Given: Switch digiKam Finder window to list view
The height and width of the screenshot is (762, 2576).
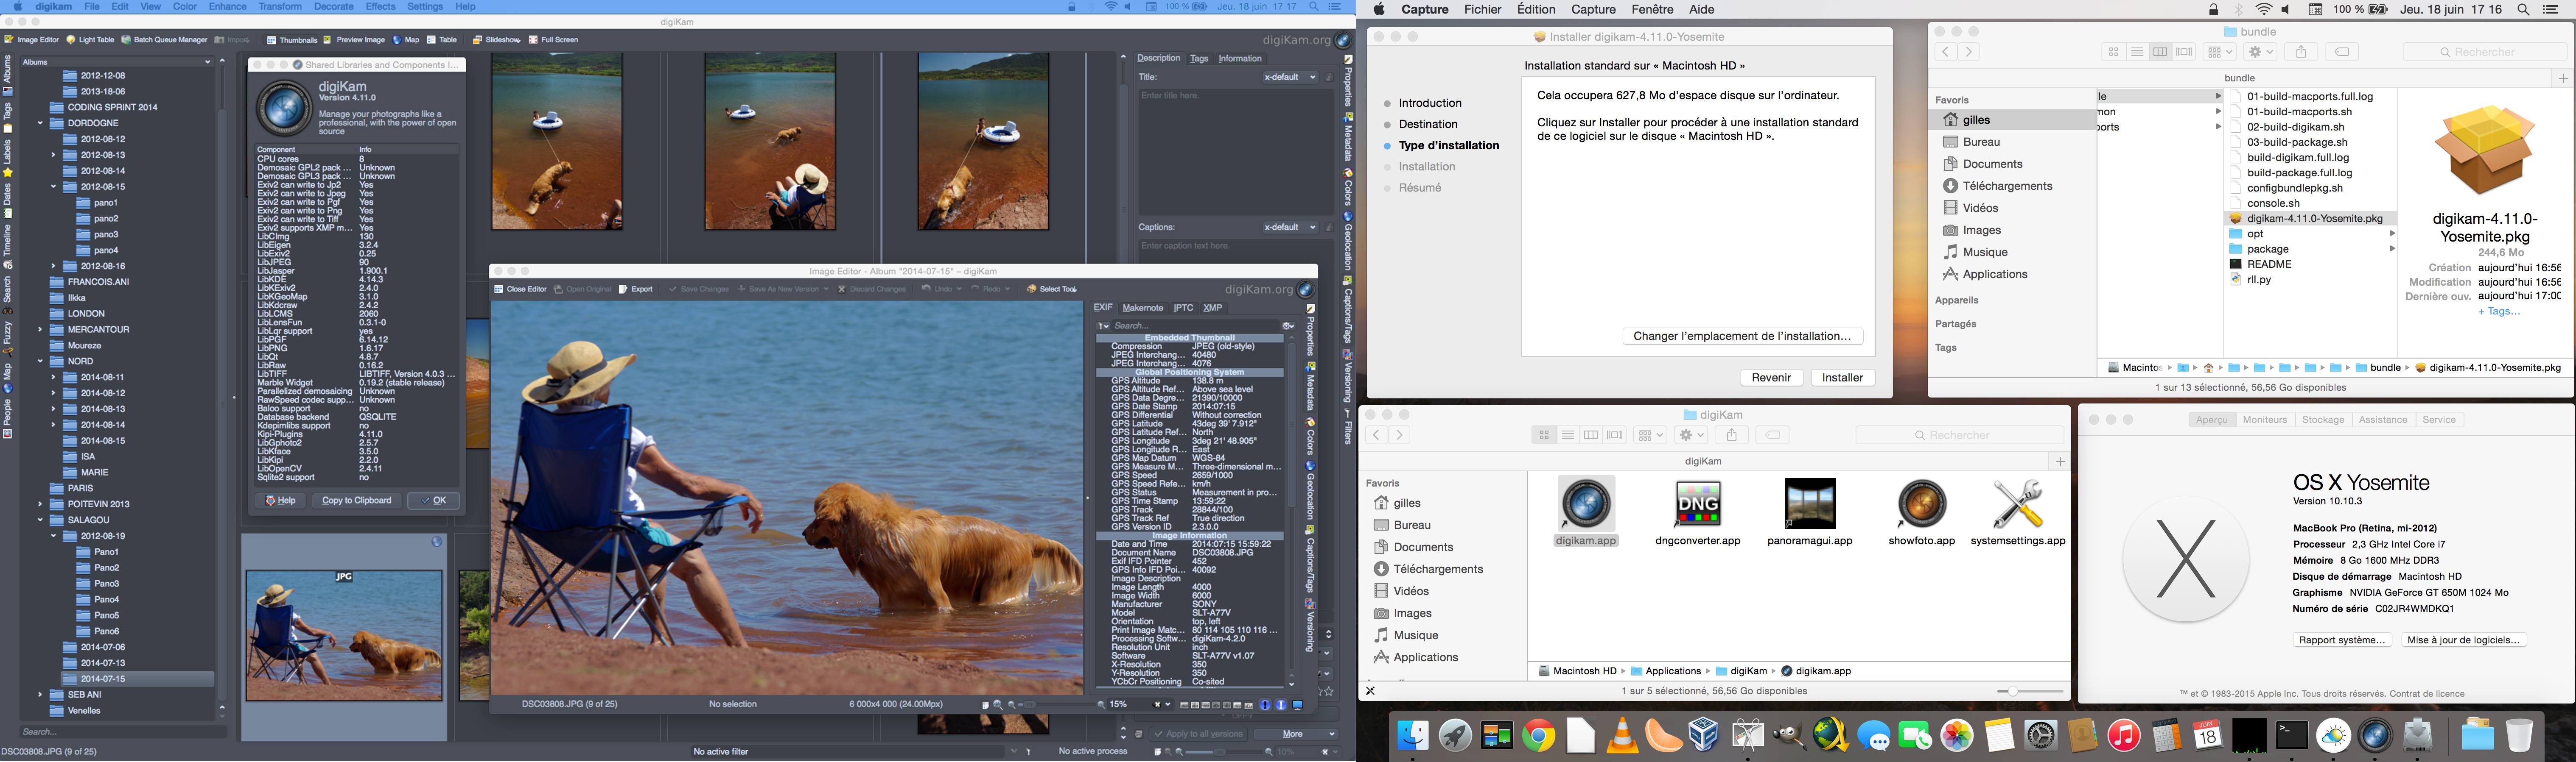Looking at the screenshot, I should coord(1568,435).
